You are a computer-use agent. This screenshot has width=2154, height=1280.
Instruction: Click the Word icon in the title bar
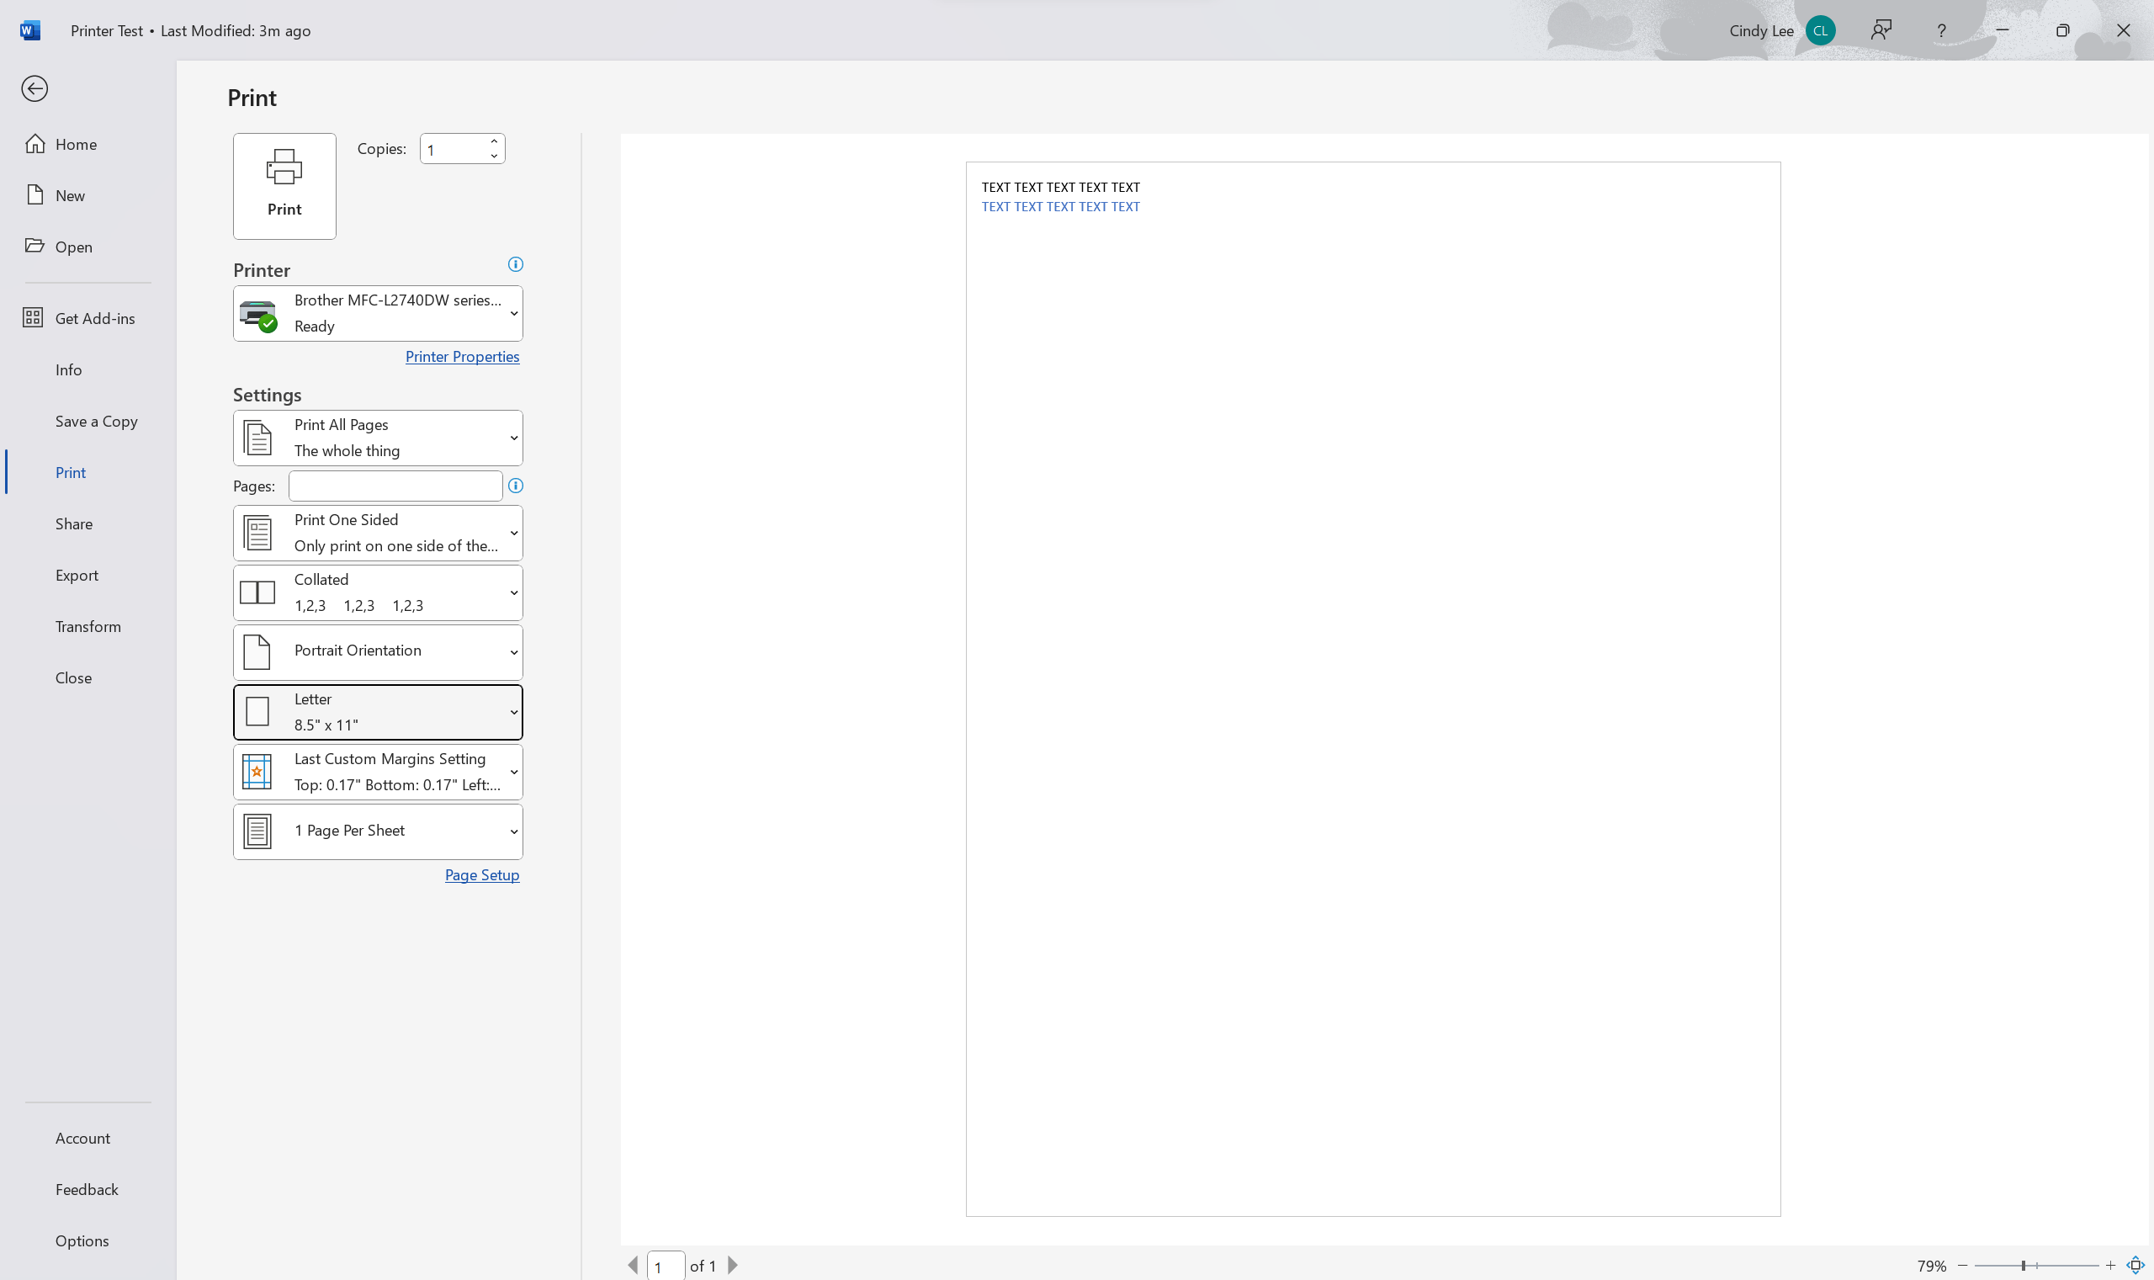[x=30, y=29]
